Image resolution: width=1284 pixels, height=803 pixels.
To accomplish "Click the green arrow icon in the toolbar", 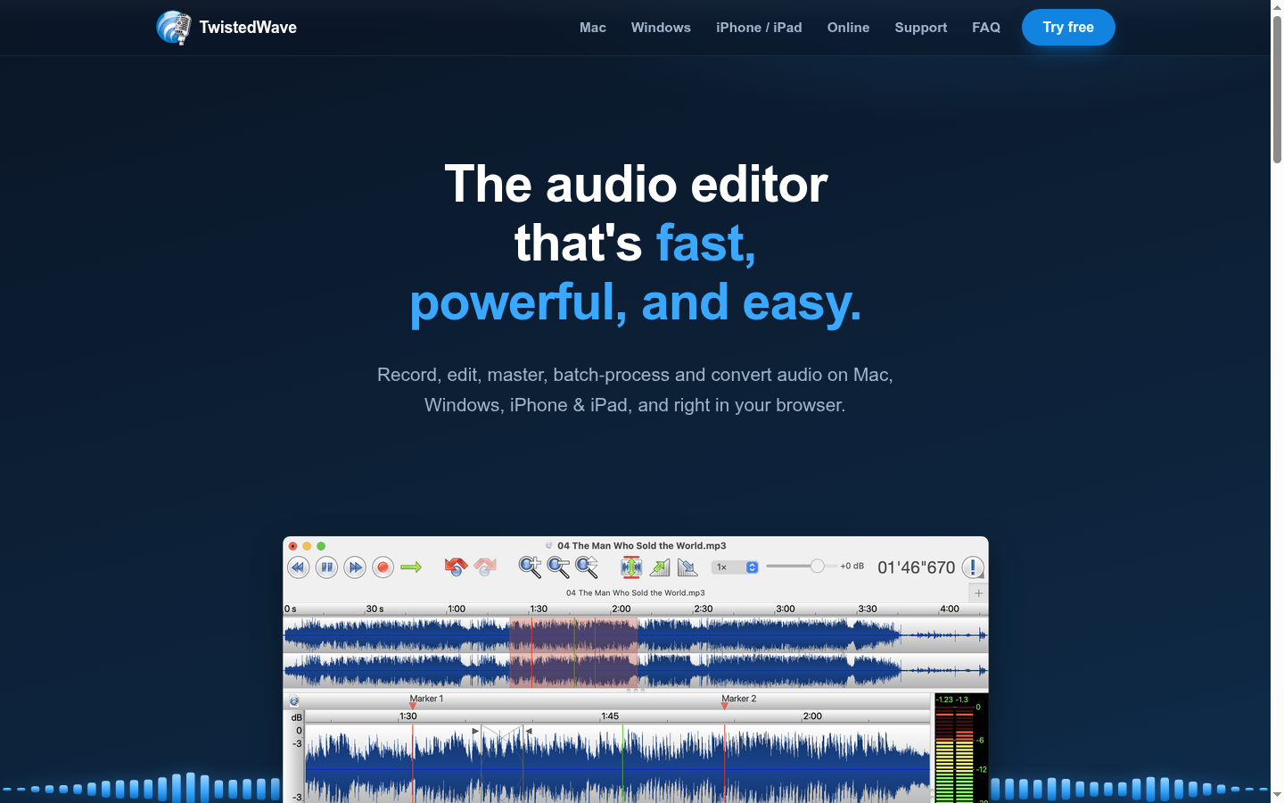I will 411,567.
